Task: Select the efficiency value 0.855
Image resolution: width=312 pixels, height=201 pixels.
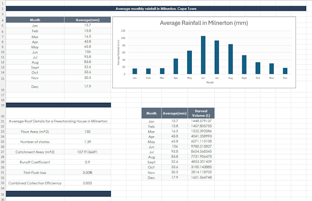Action: coord(88,183)
